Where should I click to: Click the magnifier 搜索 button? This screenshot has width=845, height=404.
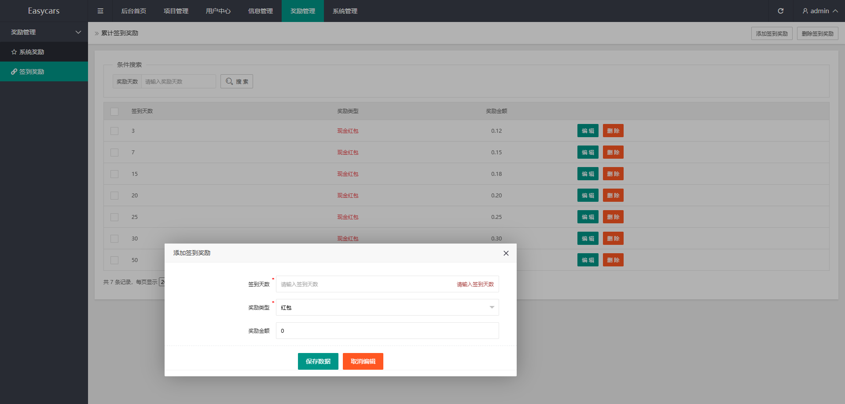(x=237, y=81)
